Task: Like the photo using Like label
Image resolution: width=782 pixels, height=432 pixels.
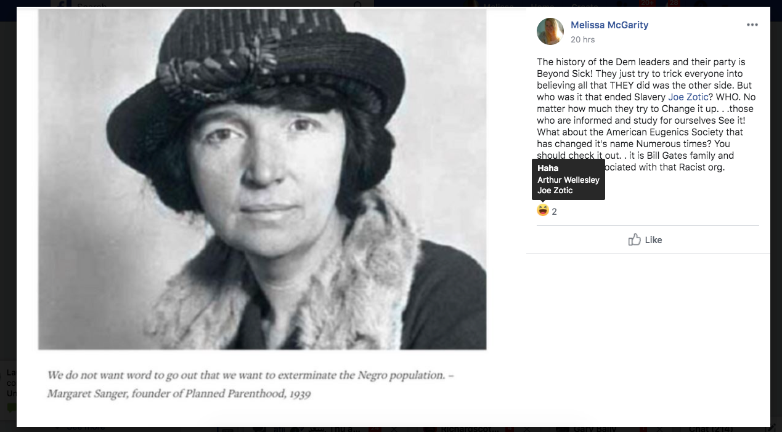Action: pos(653,240)
